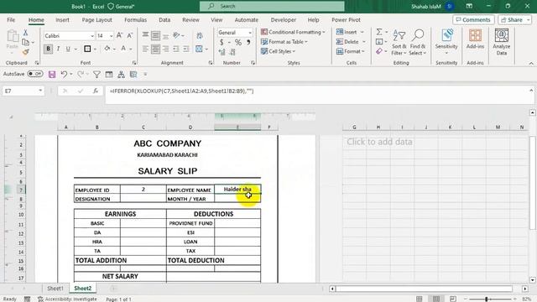The image size is (537, 302).
Task: Click the Comments button
Action: tap(473, 20)
